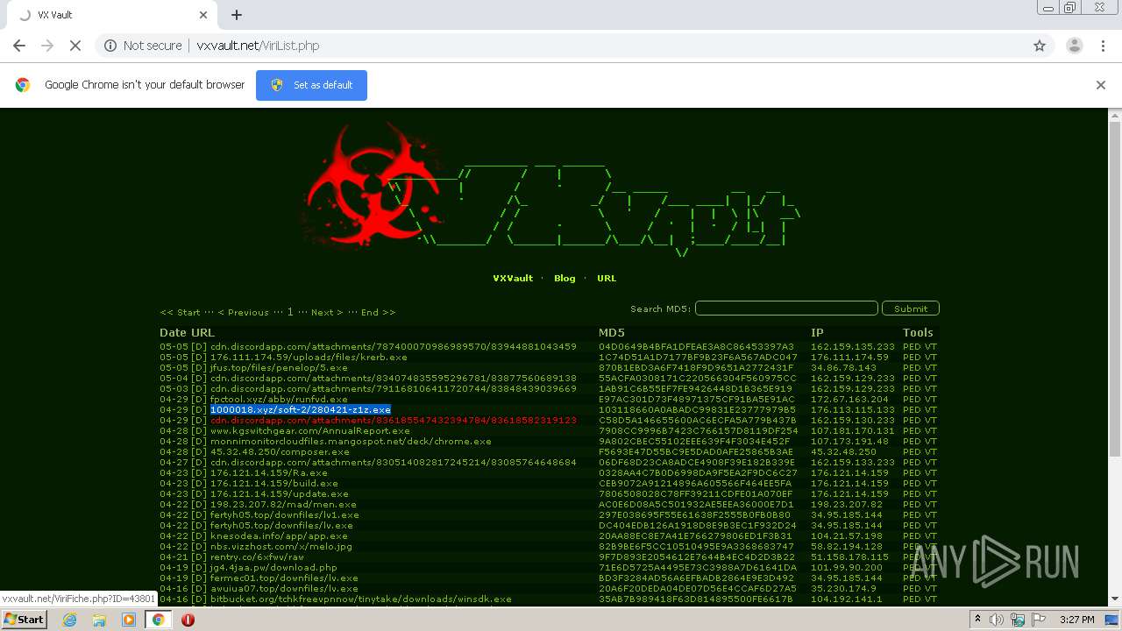Open the www.kgswitchgear.com/AnnualReport.exe entry
Screen dimensions: 1122x631
tap(310, 430)
